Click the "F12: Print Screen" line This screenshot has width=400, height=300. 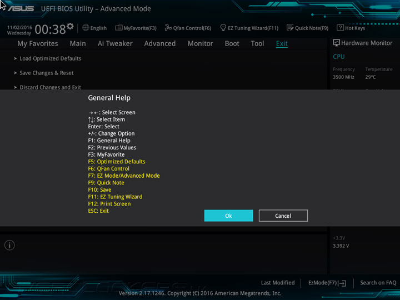point(109,204)
